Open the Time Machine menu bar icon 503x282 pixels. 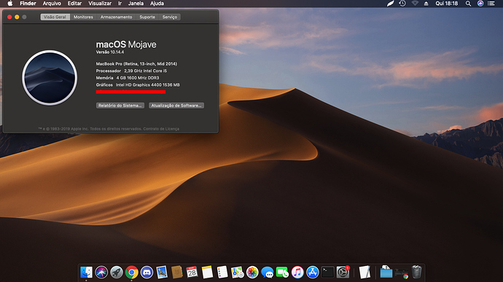[402, 4]
